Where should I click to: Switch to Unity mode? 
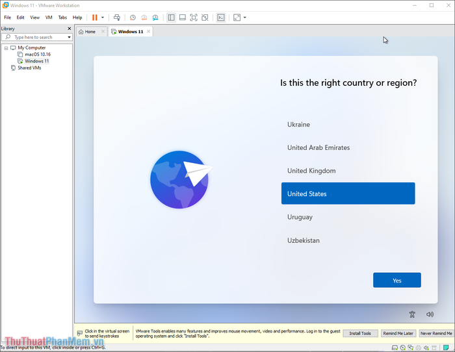coord(205,18)
